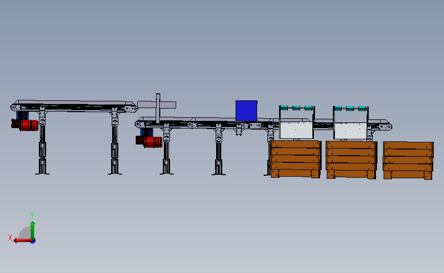The image size is (444, 273).
Task: Click the red X axis arrow of triad
Action: pos(23,240)
